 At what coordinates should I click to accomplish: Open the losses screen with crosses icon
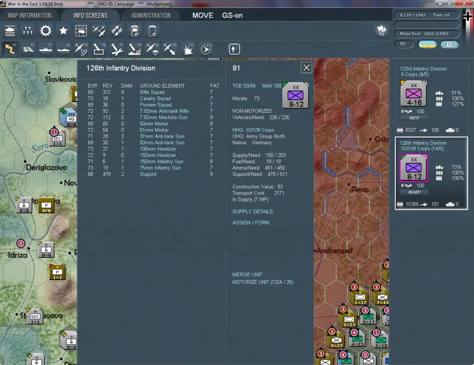point(27,31)
